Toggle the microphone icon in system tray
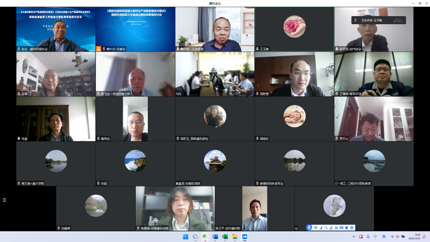430x242 pixels. [x=368, y=237]
